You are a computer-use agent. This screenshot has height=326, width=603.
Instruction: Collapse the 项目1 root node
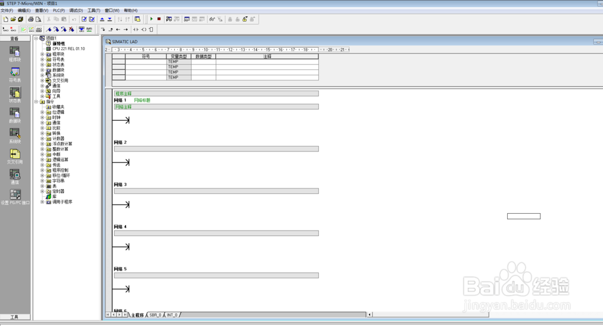coord(36,38)
